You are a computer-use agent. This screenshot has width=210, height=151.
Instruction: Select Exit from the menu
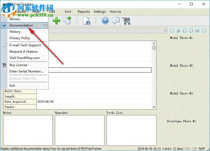click(12, 86)
